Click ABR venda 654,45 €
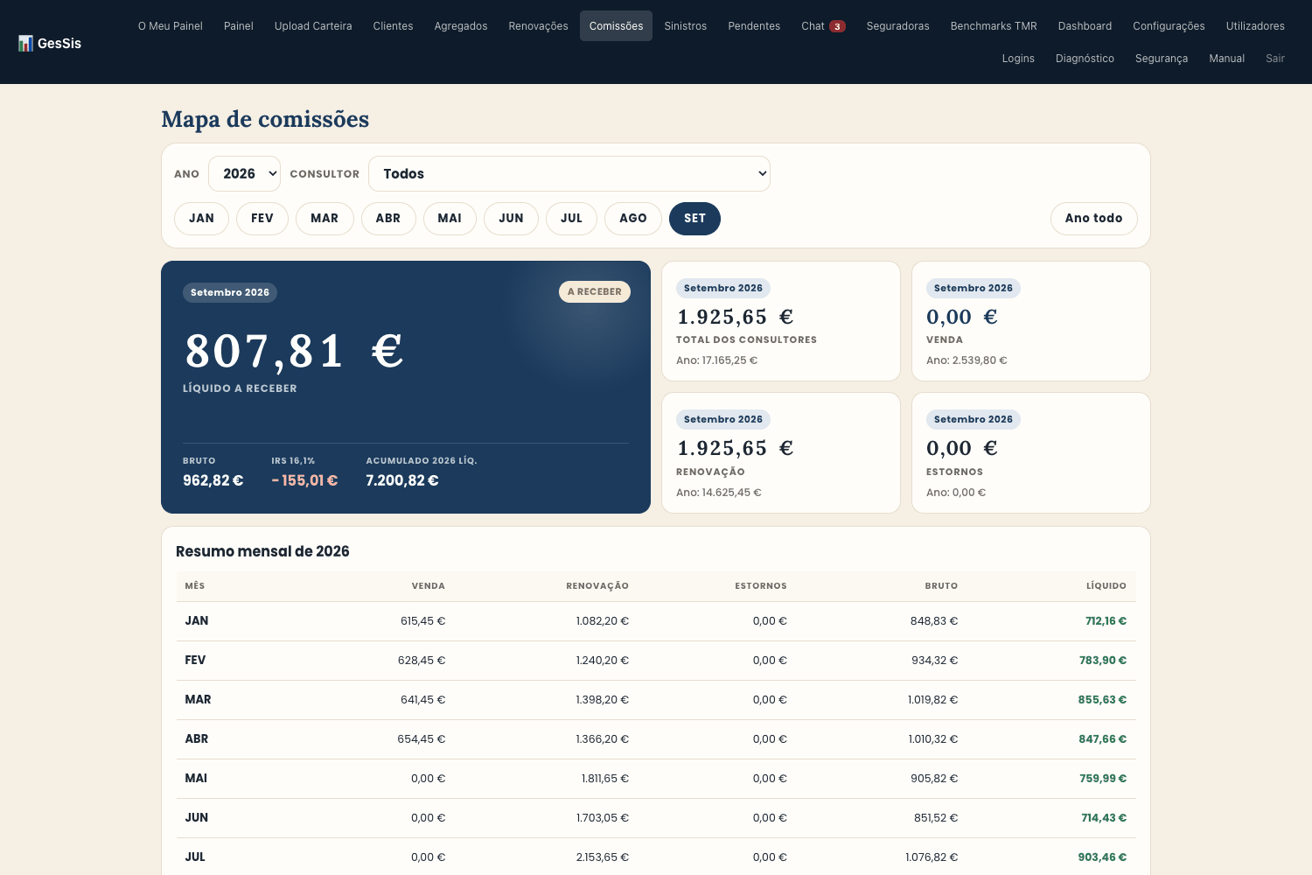The height and width of the screenshot is (875, 1312). [x=422, y=739]
